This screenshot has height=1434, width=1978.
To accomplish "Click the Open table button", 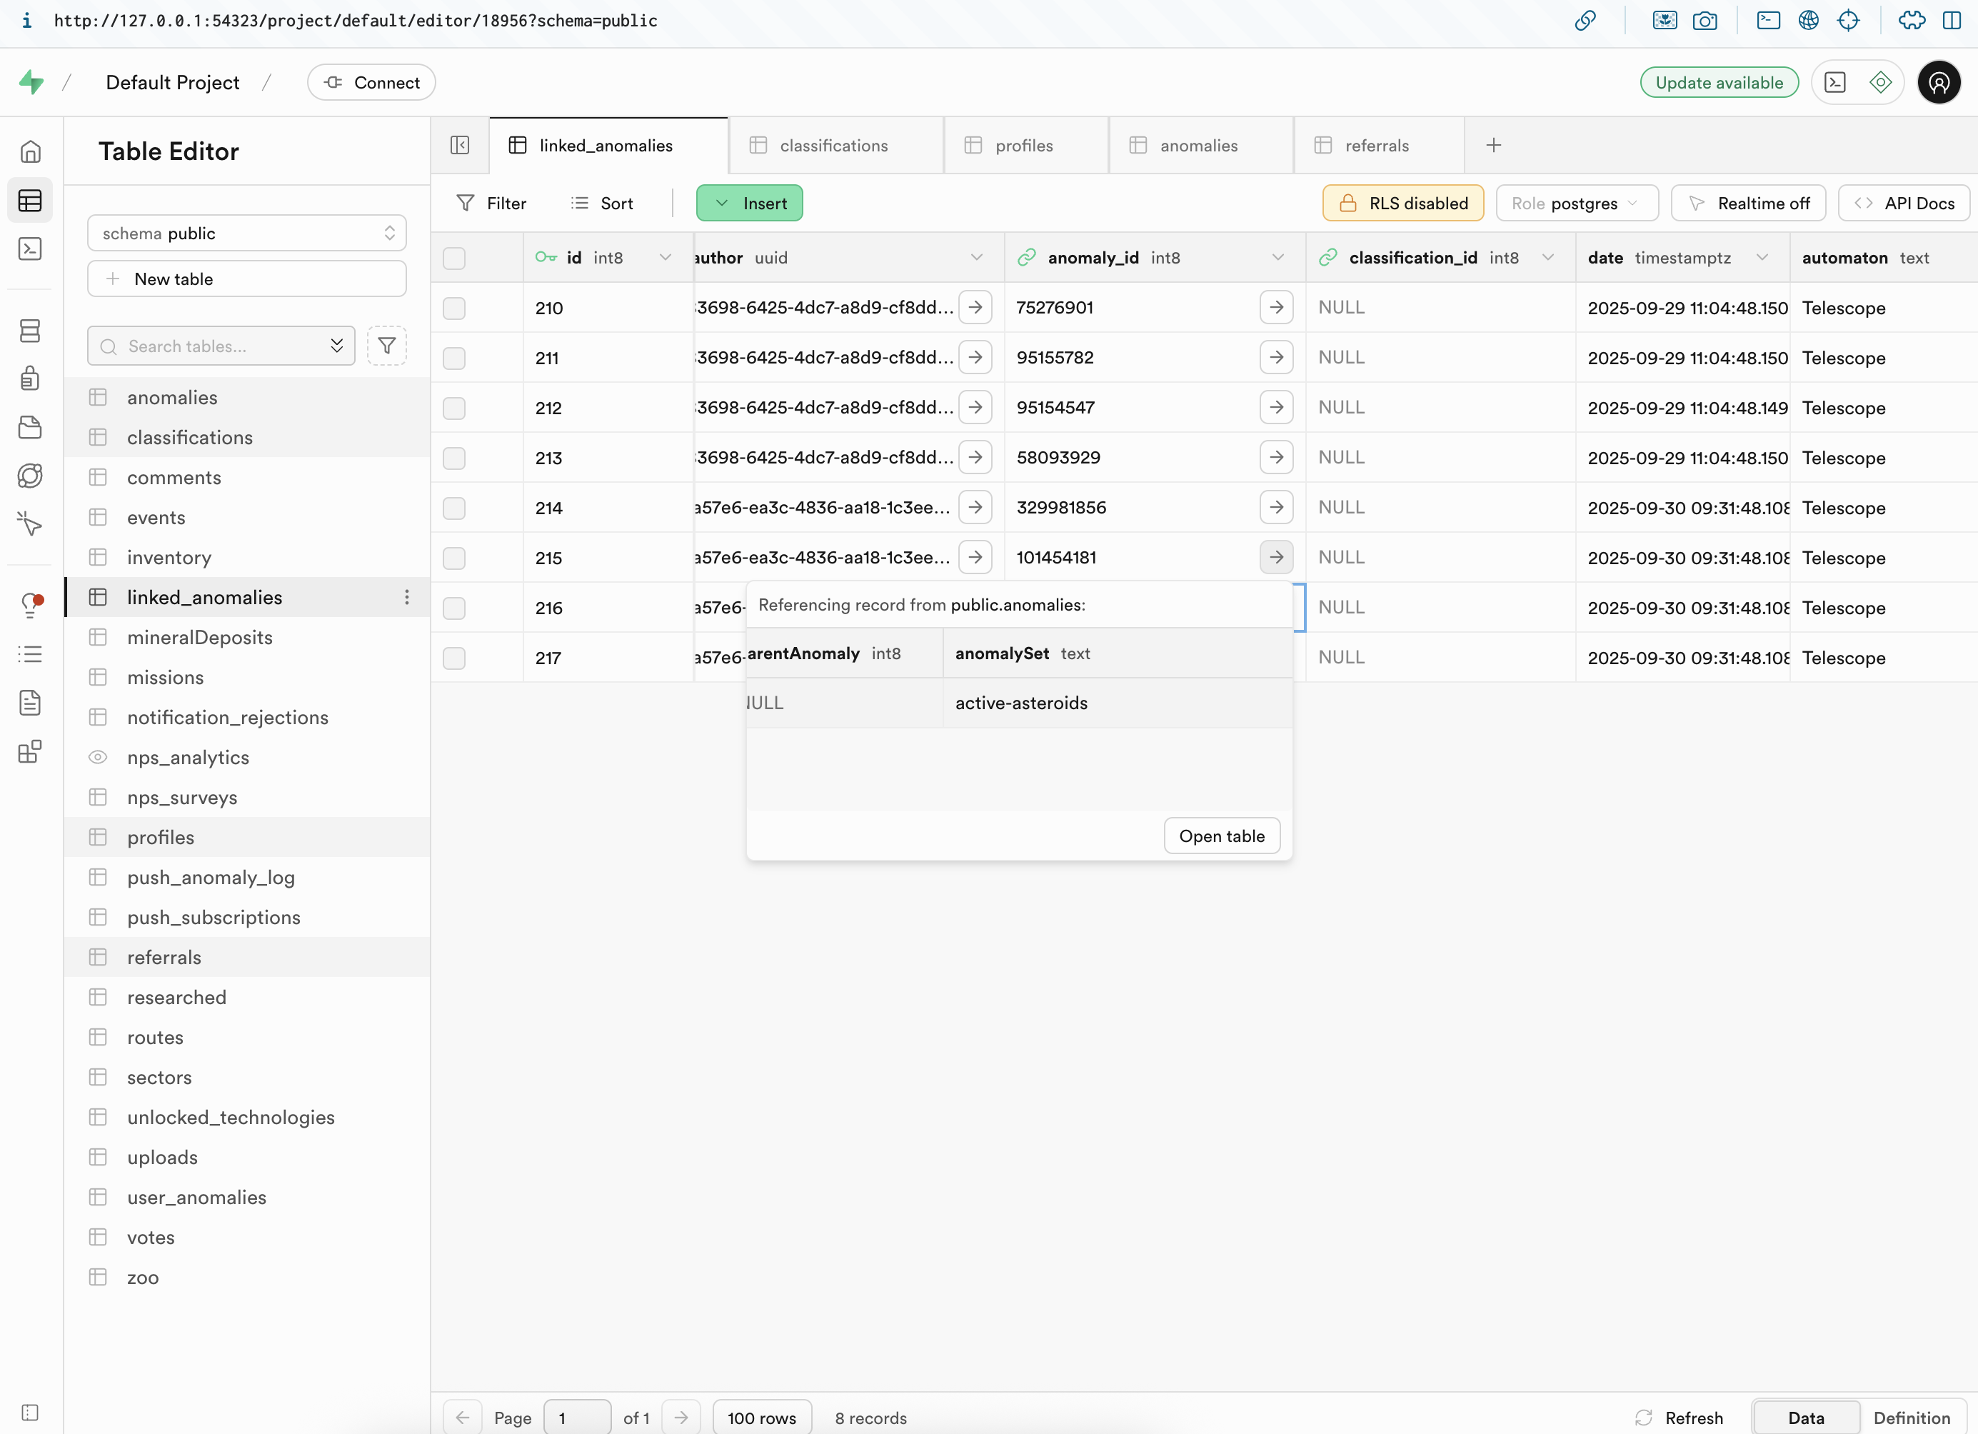I will pyautogui.click(x=1221, y=836).
